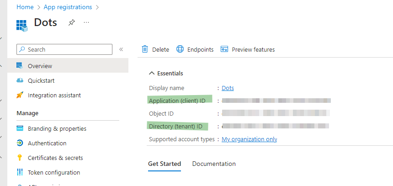Focus the sidebar Search field
Viewport: 393px width, 186px height.
coord(64,49)
